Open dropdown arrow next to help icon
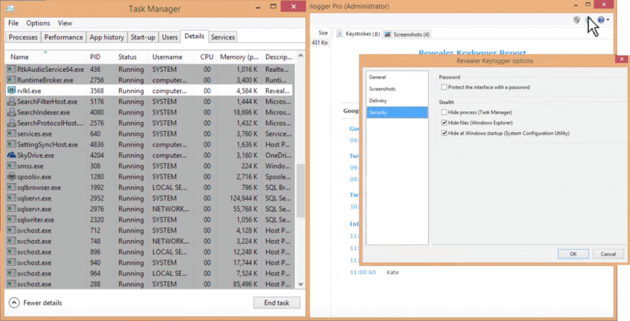Image resolution: width=630 pixels, height=321 pixels. click(608, 20)
